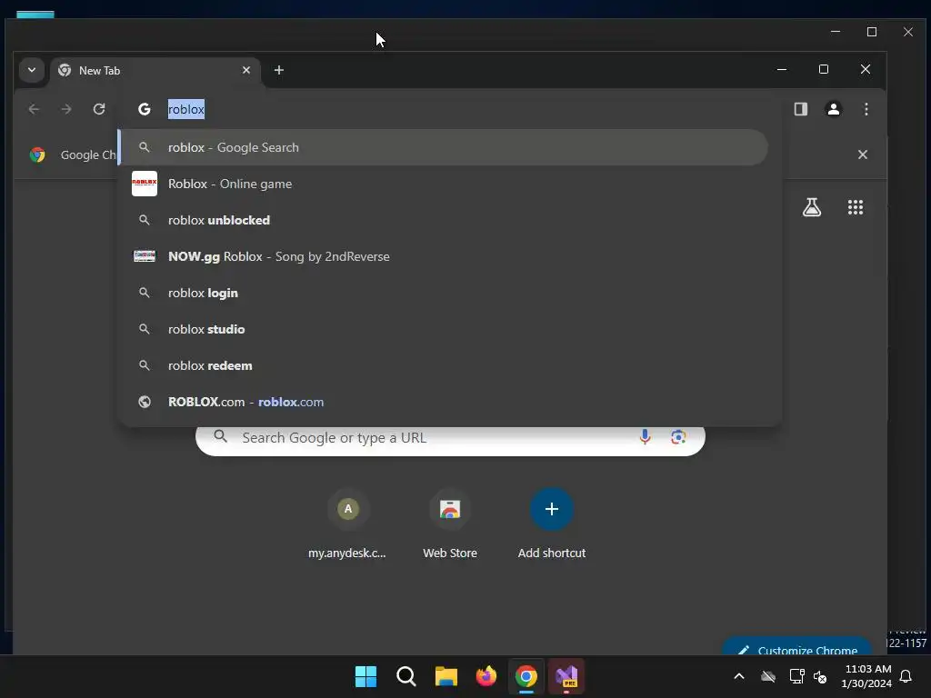Open a new tab with plus button
This screenshot has height=698, width=931.
278,70
